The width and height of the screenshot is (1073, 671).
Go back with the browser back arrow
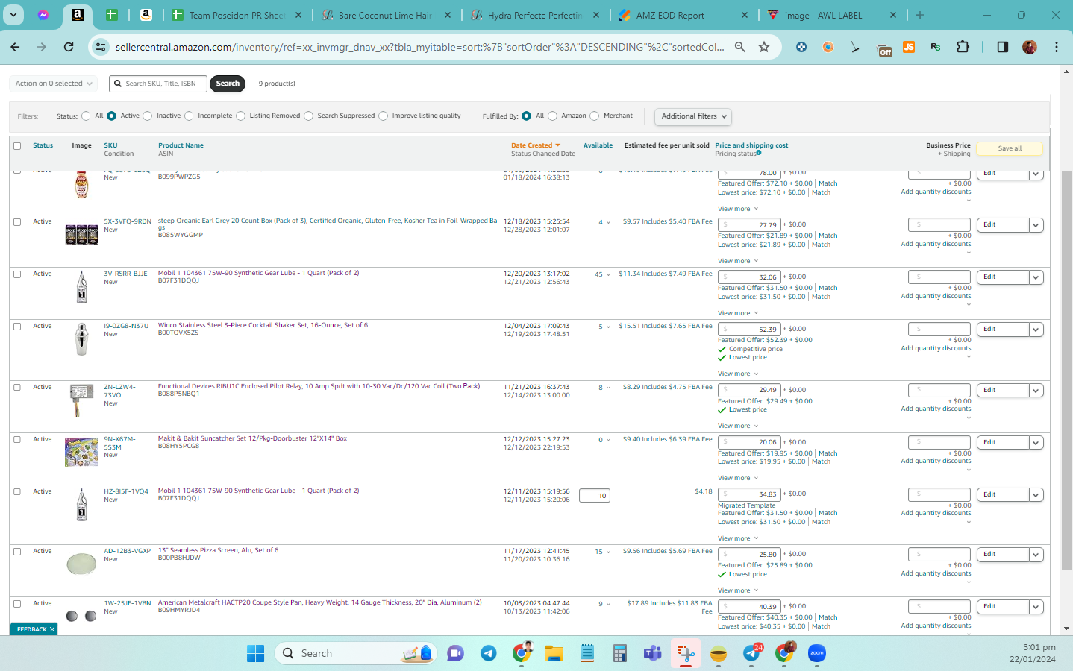pos(15,47)
